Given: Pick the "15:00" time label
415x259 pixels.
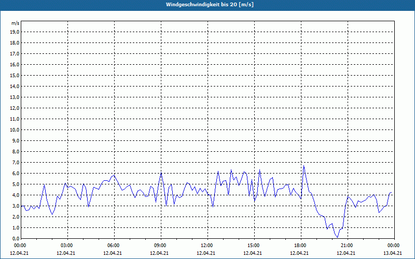Looking at the screenshot, I should point(254,246).
